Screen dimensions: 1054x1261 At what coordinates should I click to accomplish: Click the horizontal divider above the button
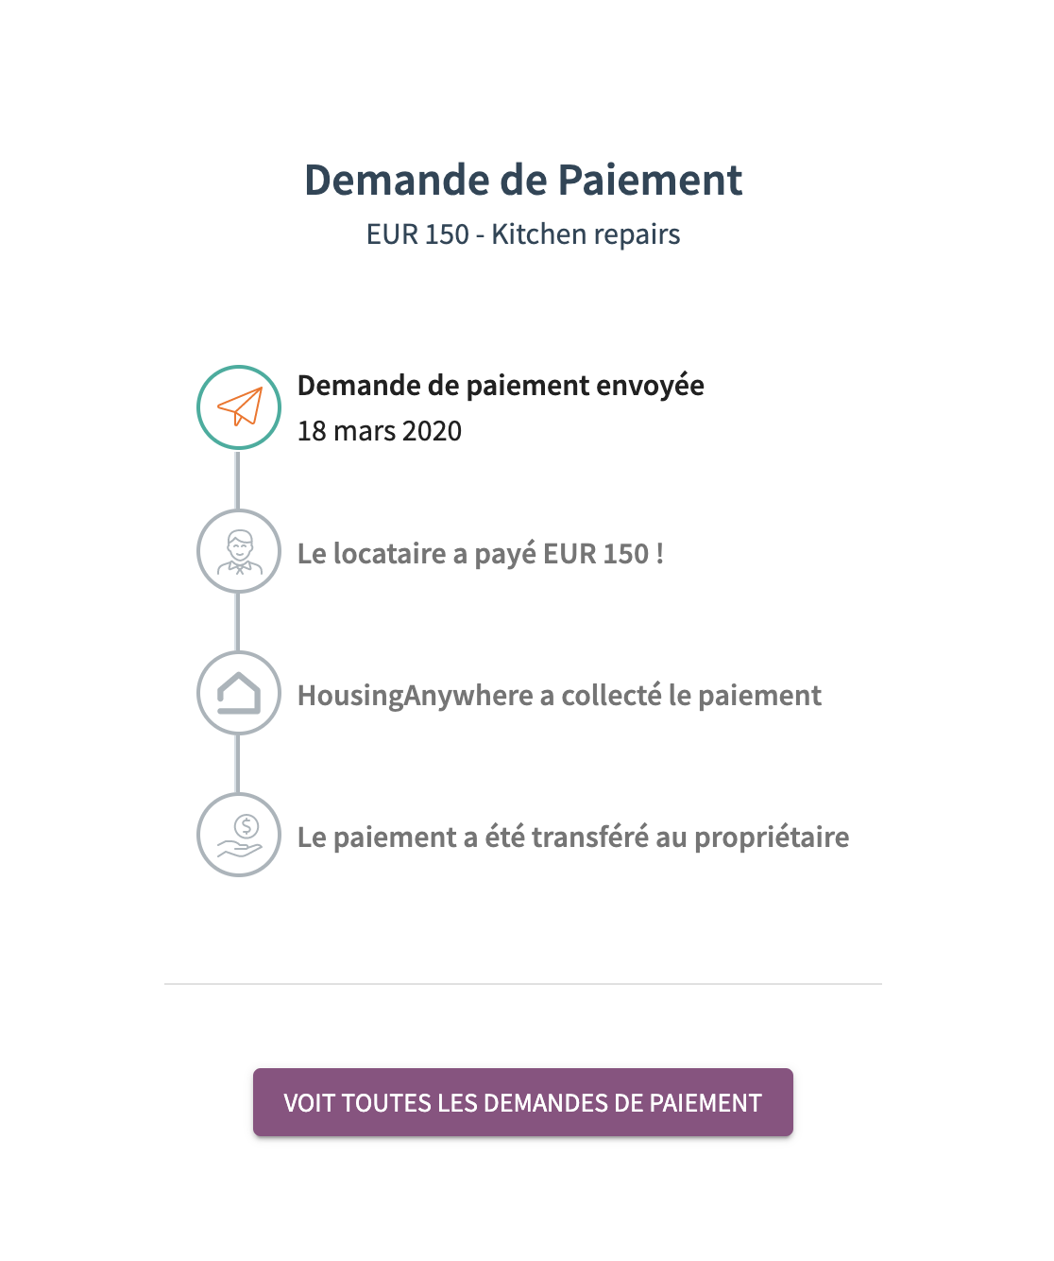point(525,983)
